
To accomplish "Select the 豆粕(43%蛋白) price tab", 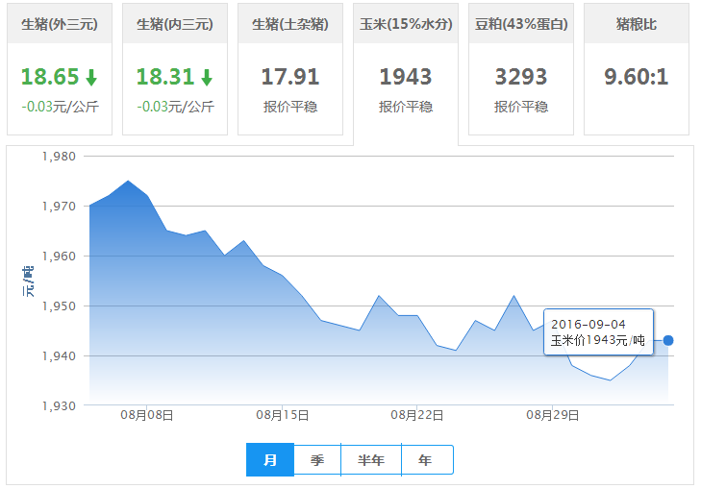I will tap(521, 69).
